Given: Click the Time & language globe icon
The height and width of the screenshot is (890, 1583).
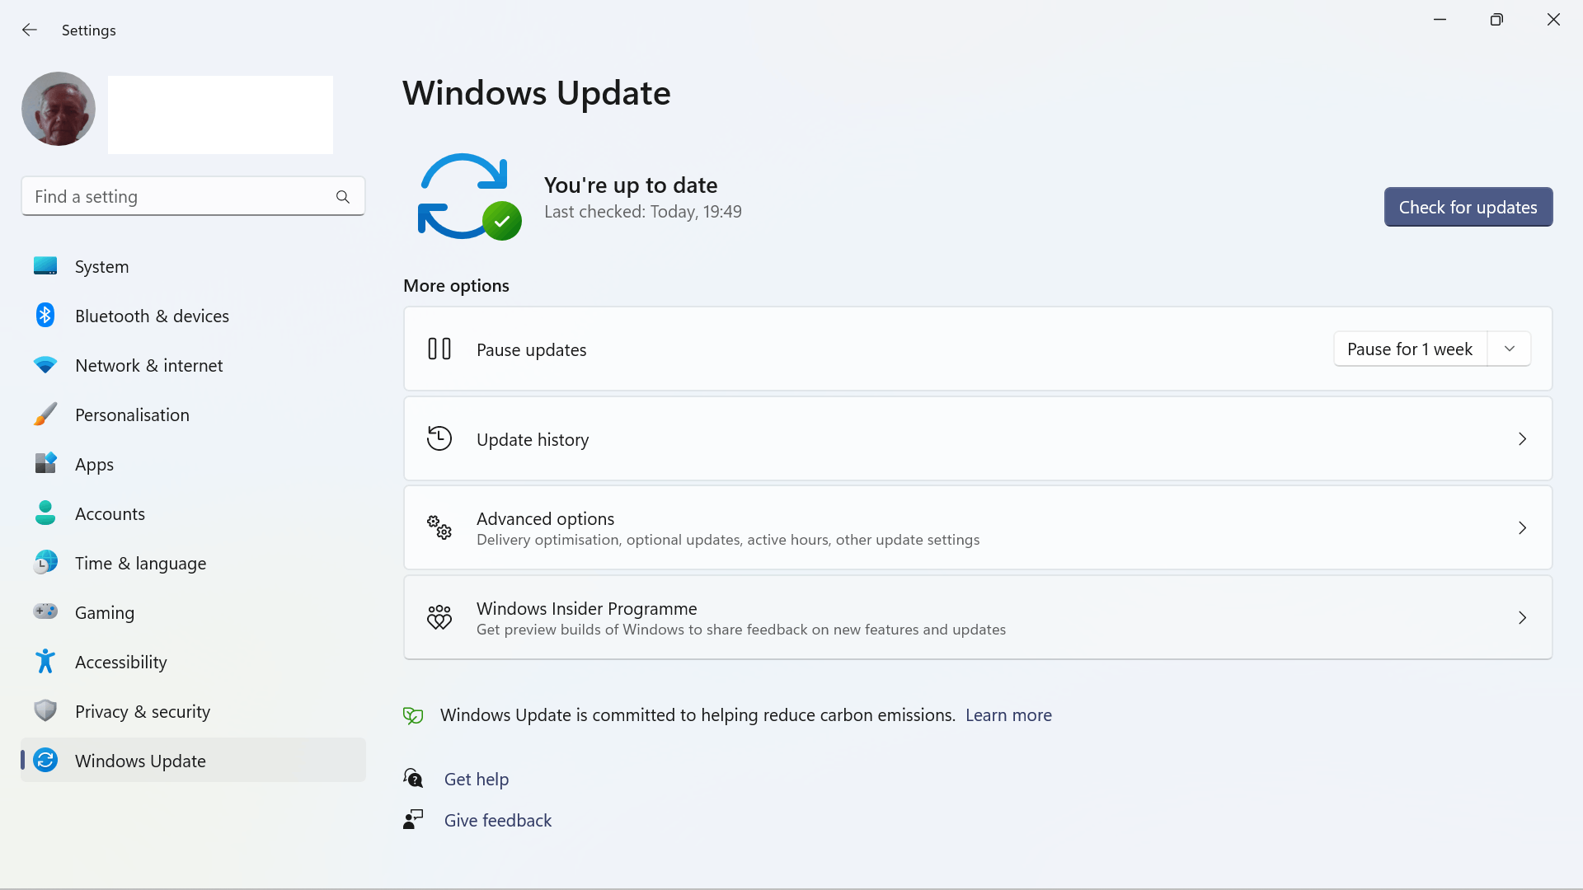Looking at the screenshot, I should point(45,563).
